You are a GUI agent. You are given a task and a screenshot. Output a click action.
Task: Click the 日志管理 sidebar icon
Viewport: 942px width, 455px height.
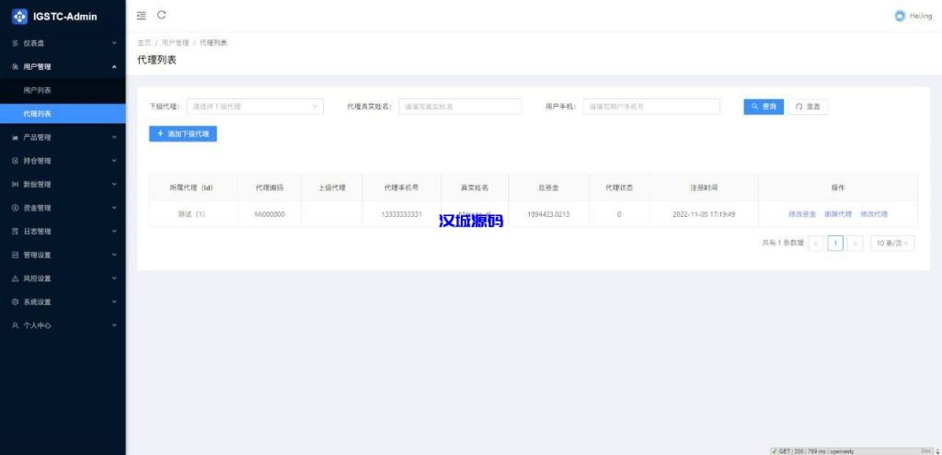[16, 232]
